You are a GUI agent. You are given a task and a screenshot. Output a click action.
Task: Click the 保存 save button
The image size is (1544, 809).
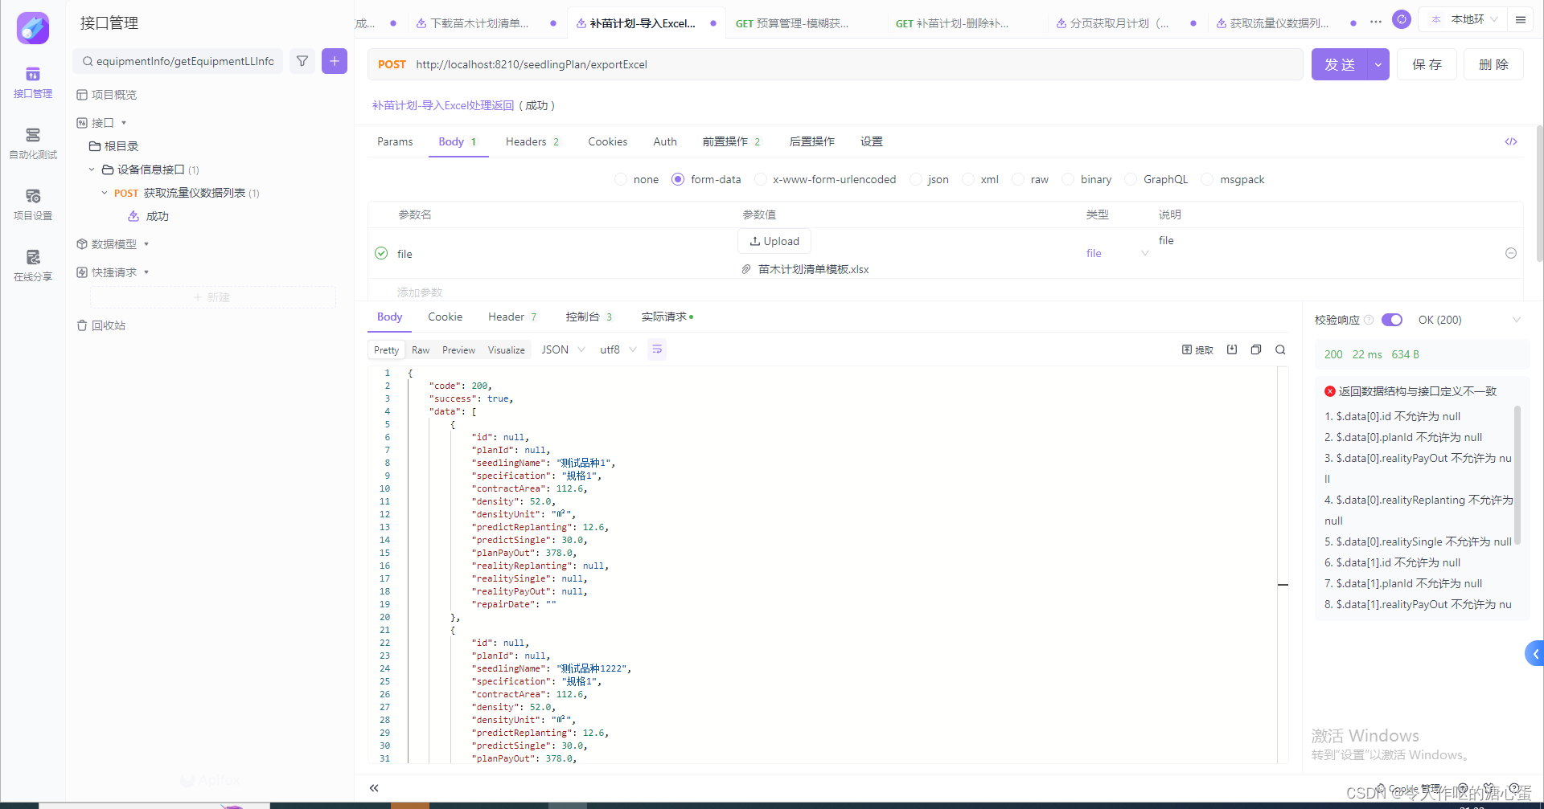tap(1427, 64)
